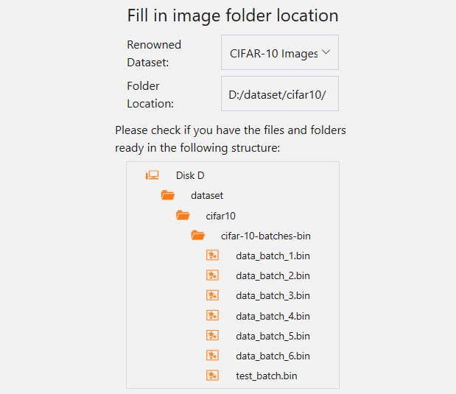Click the dropdown chevron next to CIFAR-10 Images
The image size is (456, 394).
[326, 52]
